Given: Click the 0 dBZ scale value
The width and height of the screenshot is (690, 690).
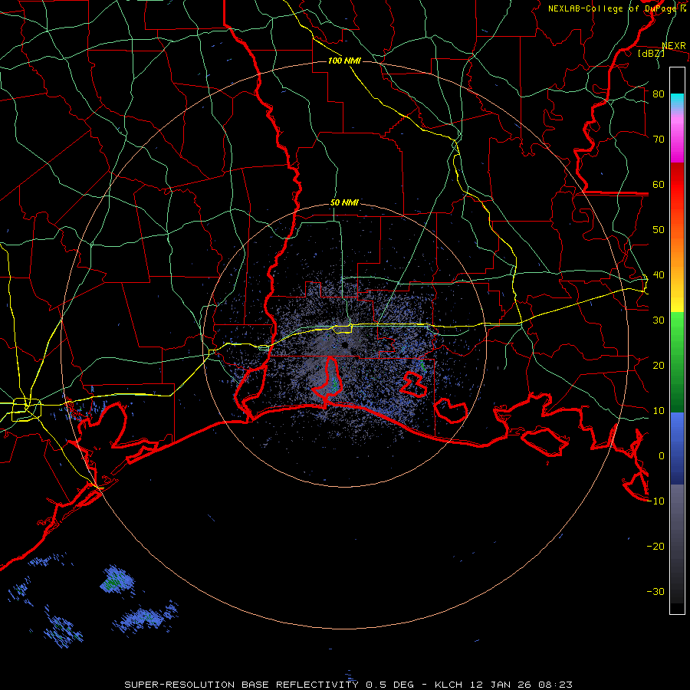Looking at the screenshot, I should (662, 456).
